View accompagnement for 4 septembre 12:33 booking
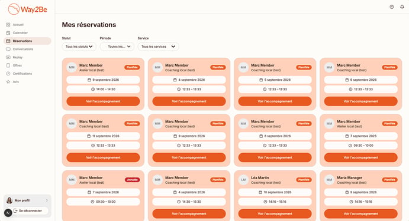Screen dimensions: 409x221 (x=189, y=101)
